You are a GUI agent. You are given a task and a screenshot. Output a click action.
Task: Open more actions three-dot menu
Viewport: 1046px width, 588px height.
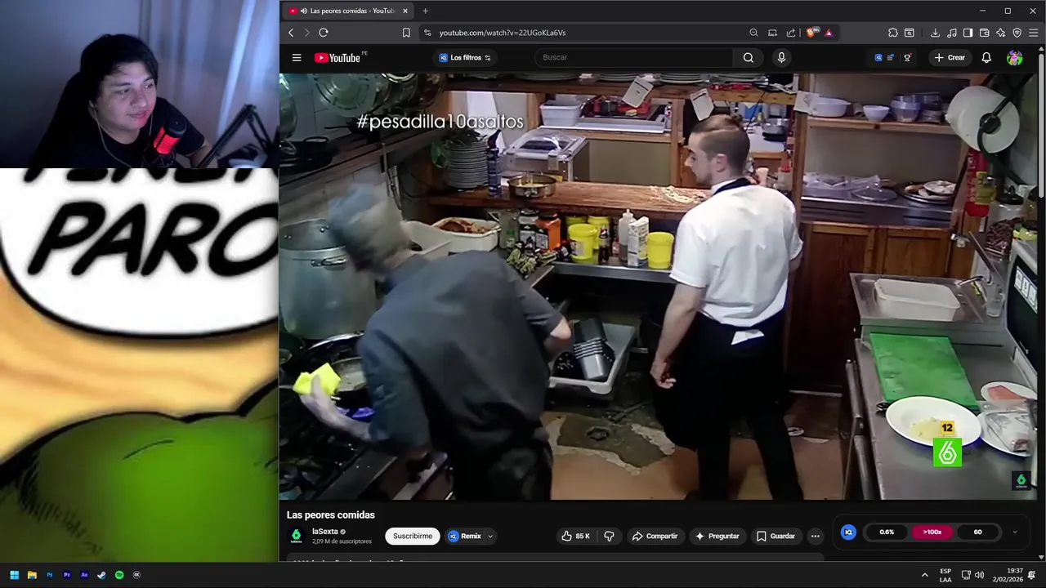click(815, 536)
